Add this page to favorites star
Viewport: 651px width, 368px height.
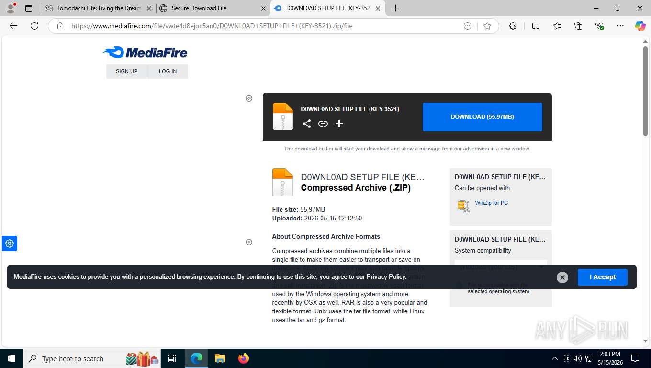(x=487, y=26)
